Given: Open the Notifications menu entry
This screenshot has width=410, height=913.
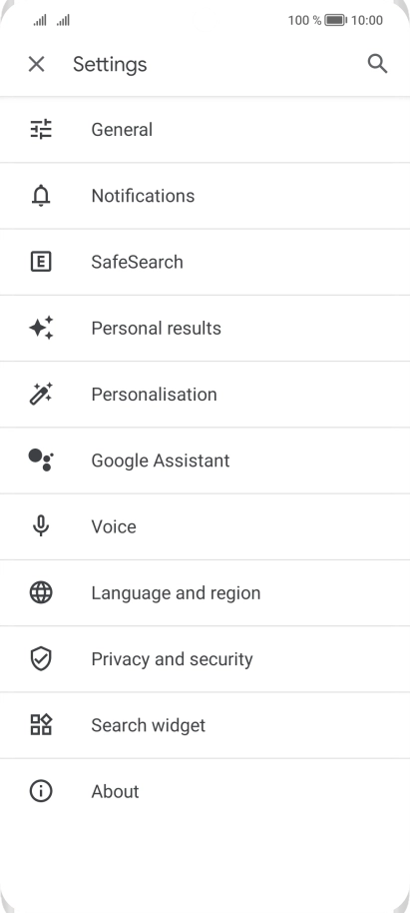Looking at the screenshot, I should pyautogui.click(x=205, y=196).
